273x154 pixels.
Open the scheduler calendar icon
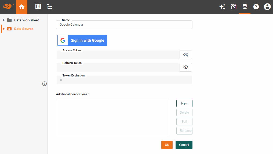(x=234, y=7)
